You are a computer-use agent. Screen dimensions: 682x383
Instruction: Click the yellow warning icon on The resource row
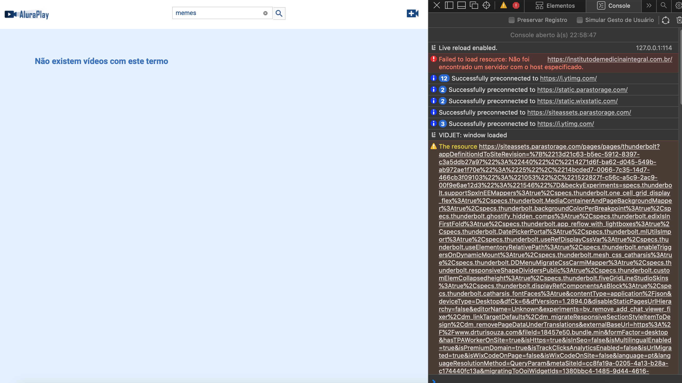pyautogui.click(x=433, y=146)
